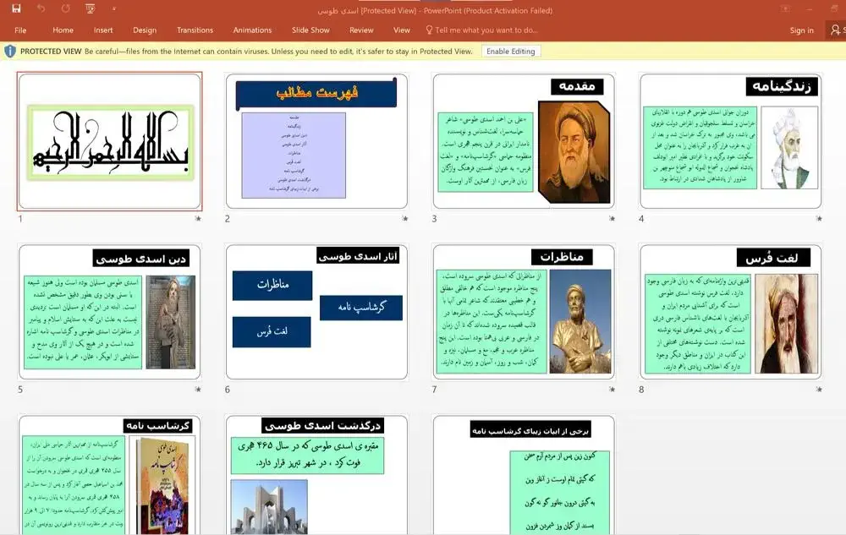Switch to the Design tab
Image resolution: width=846 pixels, height=535 pixels.
tap(144, 30)
